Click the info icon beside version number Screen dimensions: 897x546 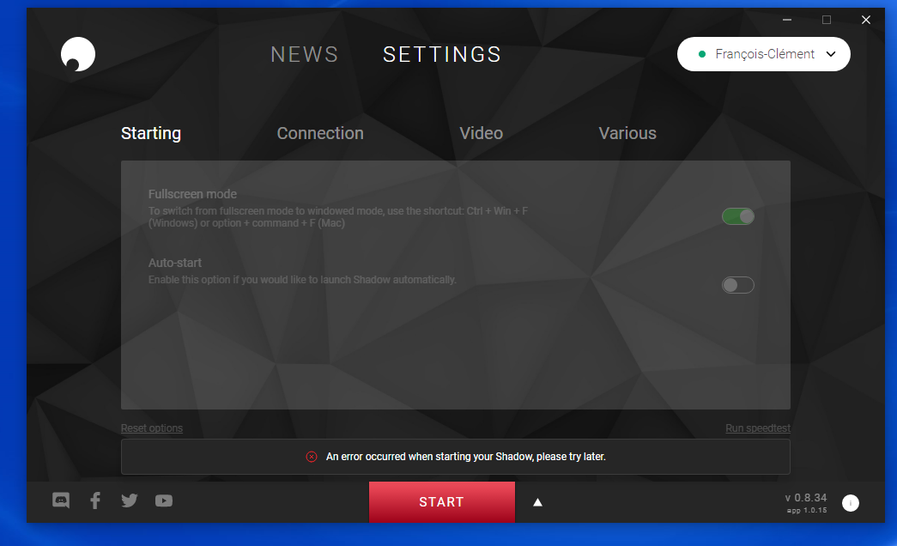[850, 503]
